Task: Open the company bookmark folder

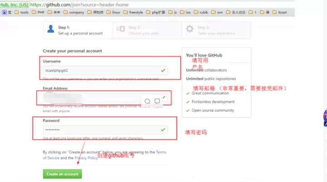Action: [74, 12]
